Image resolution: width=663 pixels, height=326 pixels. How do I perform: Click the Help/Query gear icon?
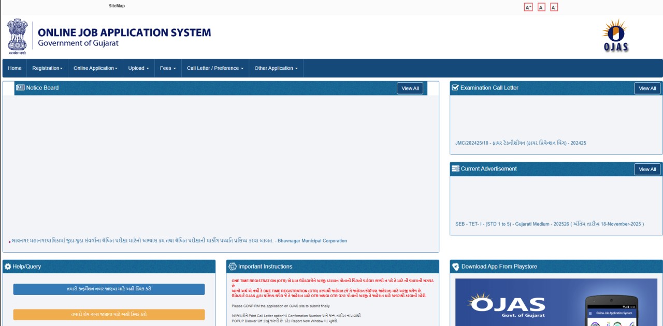[8, 267]
